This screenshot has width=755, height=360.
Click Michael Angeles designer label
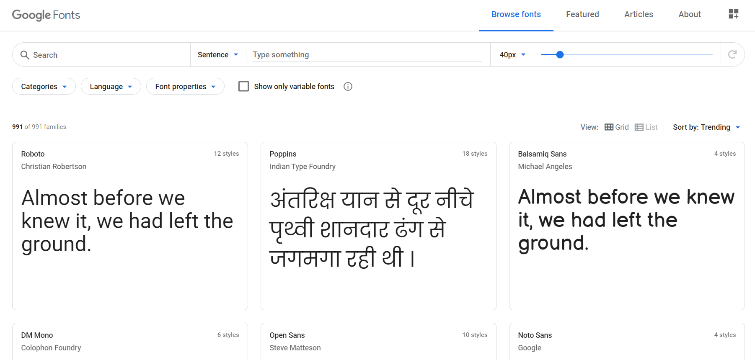coord(545,167)
